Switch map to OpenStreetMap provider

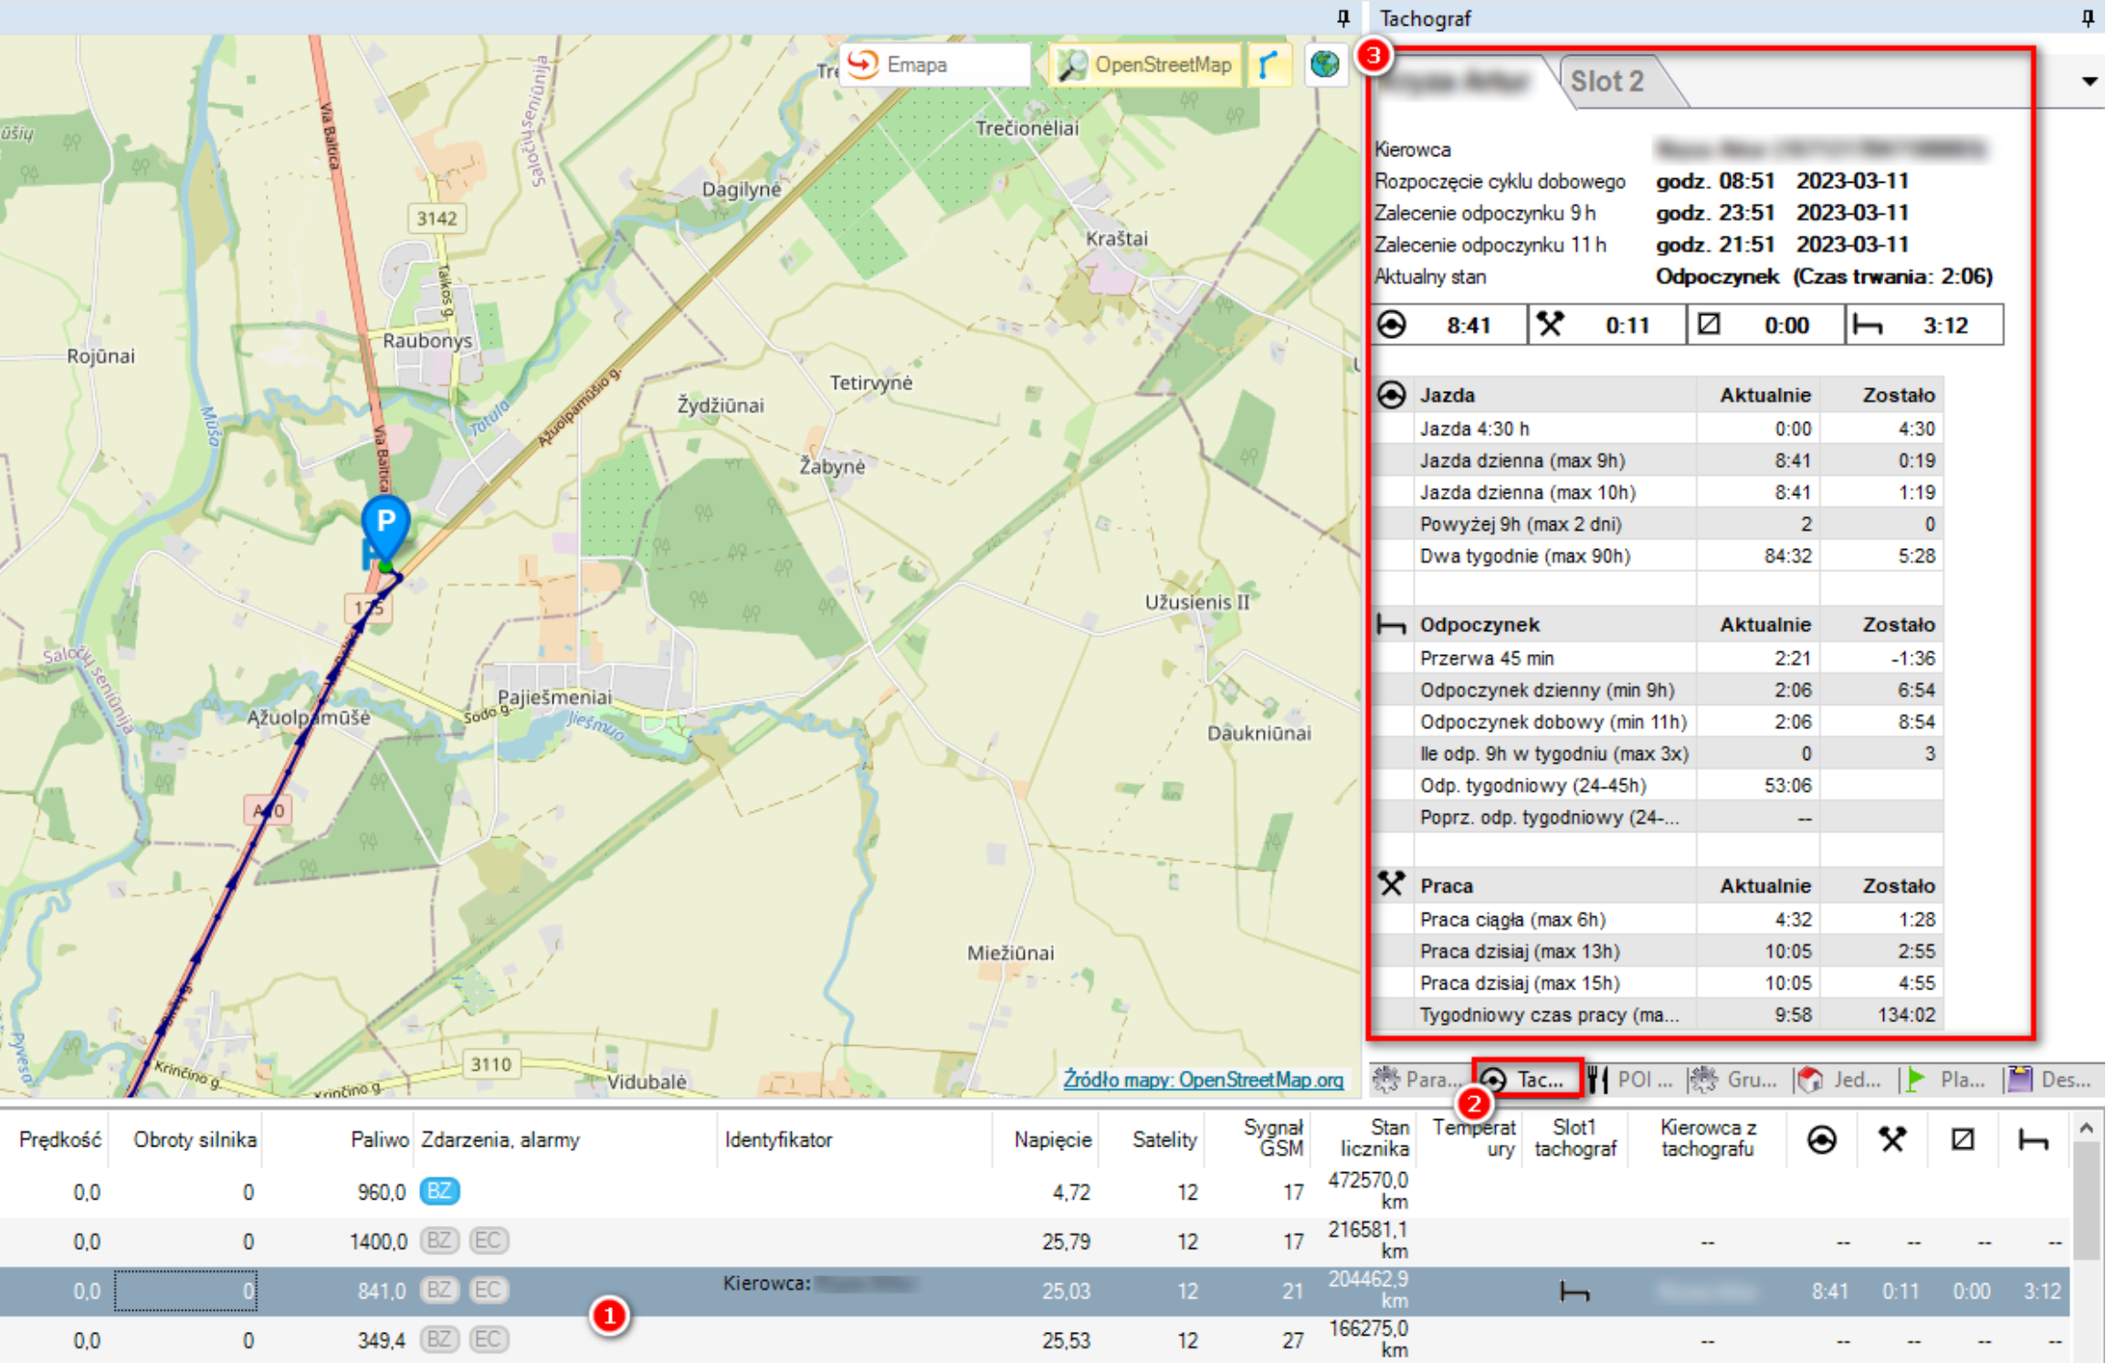click(x=1146, y=65)
